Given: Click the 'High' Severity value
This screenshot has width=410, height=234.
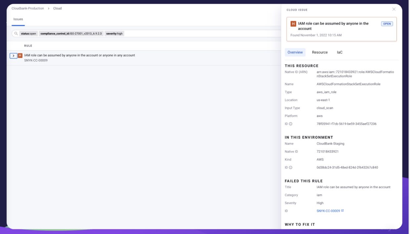Looking at the screenshot, I should (320, 203).
